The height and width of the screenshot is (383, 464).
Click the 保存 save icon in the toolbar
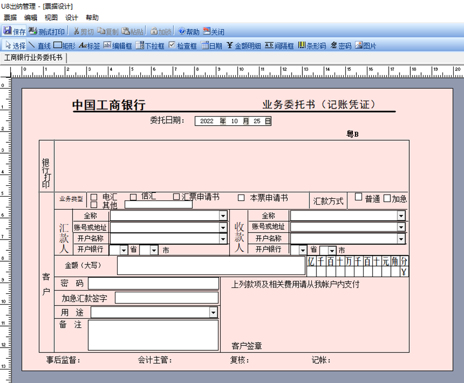(x=8, y=31)
